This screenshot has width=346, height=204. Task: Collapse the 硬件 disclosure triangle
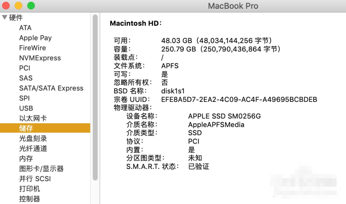(x=5, y=17)
